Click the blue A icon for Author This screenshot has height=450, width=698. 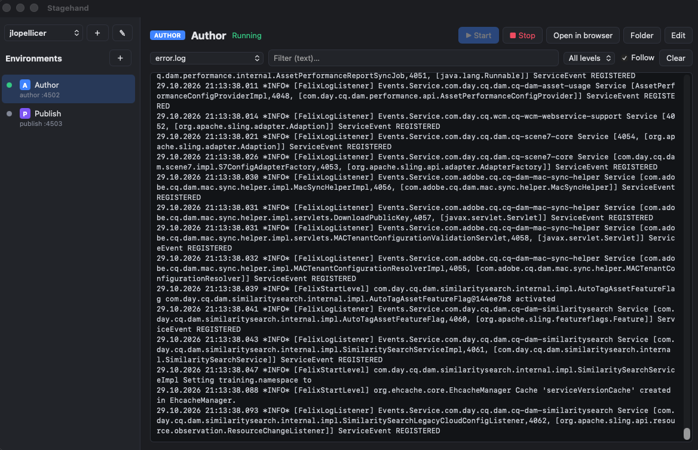[25, 85]
